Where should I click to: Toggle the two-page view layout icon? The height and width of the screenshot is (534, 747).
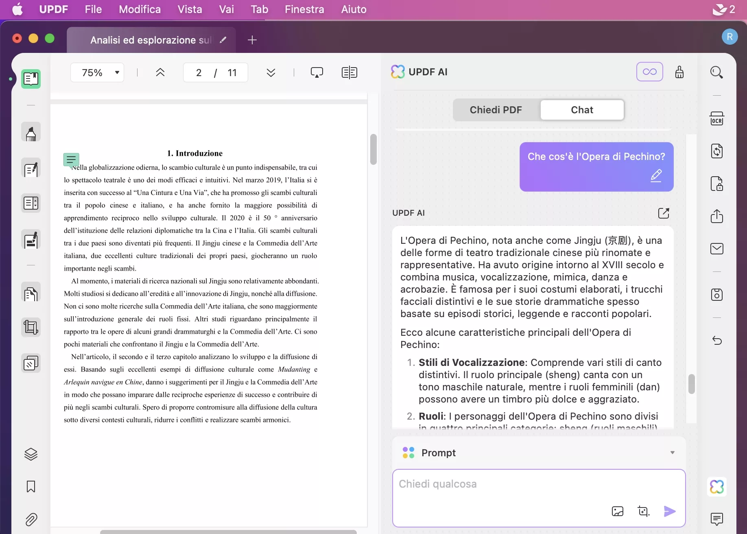click(349, 72)
